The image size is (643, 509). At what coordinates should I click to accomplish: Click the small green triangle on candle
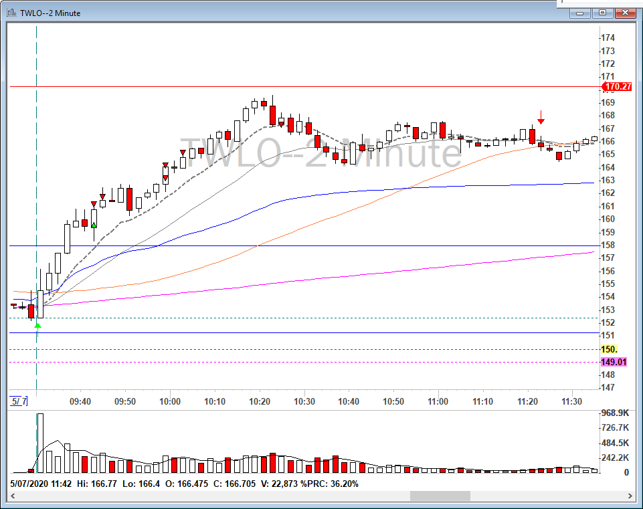pos(94,225)
